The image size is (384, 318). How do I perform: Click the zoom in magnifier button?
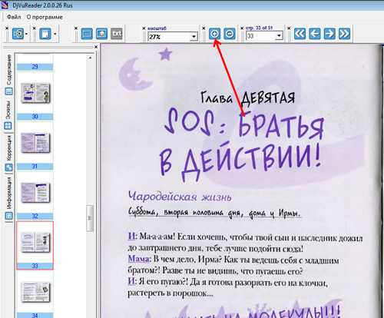214,34
